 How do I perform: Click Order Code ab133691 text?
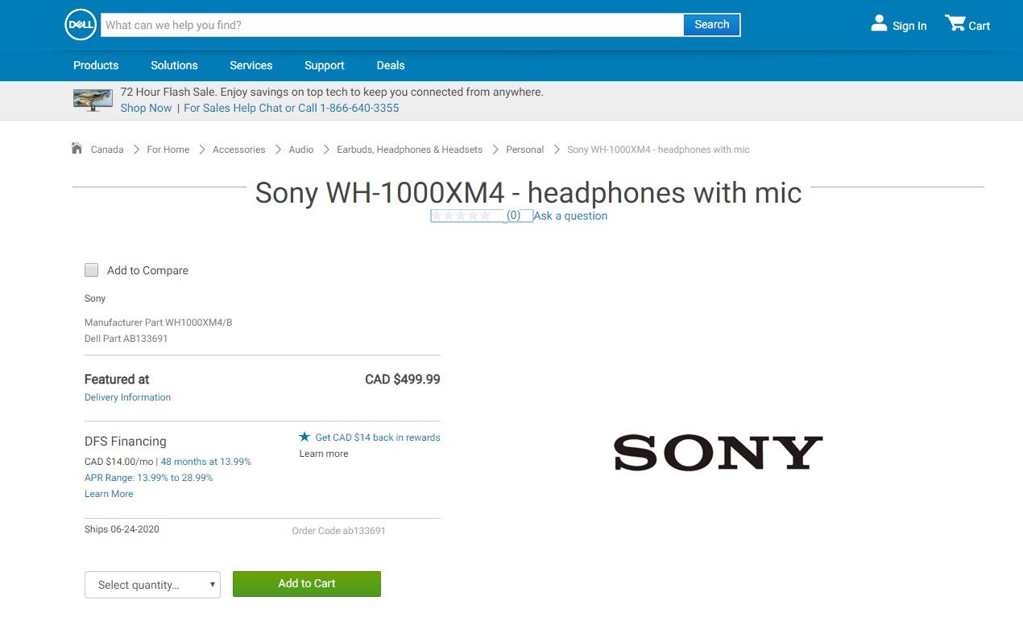(339, 531)
